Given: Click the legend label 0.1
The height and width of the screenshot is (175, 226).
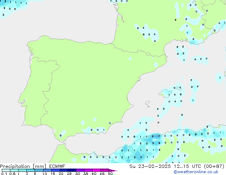Looking at the screenshot, I should (x=4, y=174).
